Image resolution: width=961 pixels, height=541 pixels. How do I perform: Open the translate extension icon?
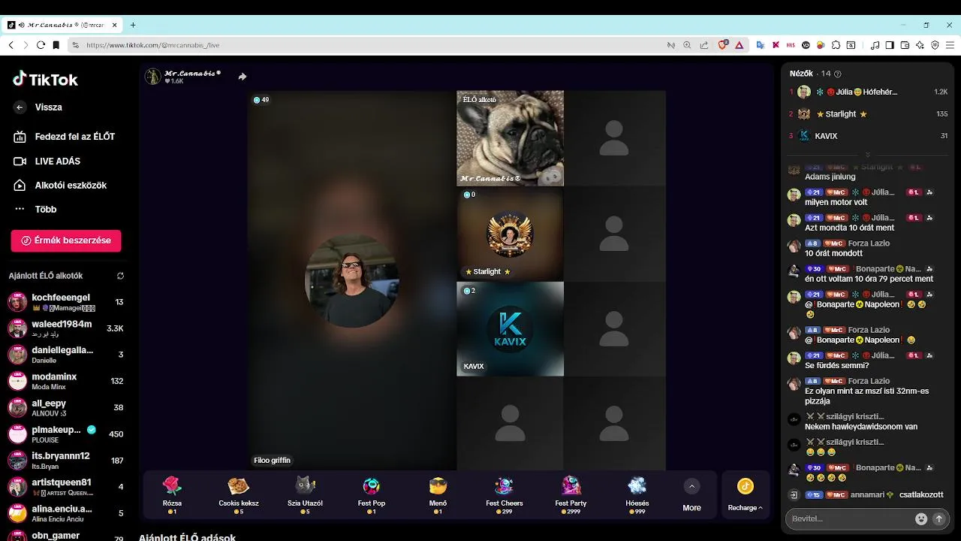click(760, 45)
